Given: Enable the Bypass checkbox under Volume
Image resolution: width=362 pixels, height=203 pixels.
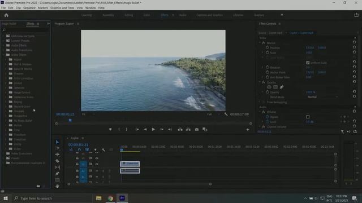Looking at the screenshot, I should [308, 117].
